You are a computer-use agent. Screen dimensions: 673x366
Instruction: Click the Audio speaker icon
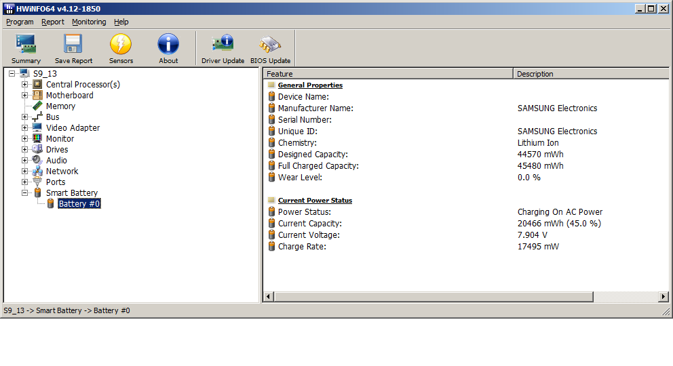[38, 160]
